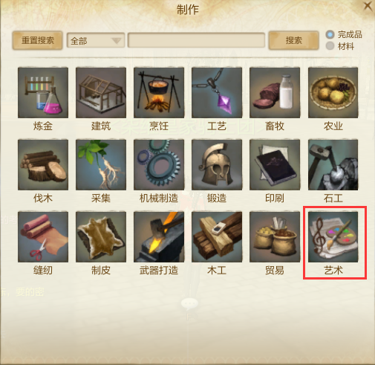
Task: Open the 印刷 printing book icon
Action: click(x=275, y=165)
